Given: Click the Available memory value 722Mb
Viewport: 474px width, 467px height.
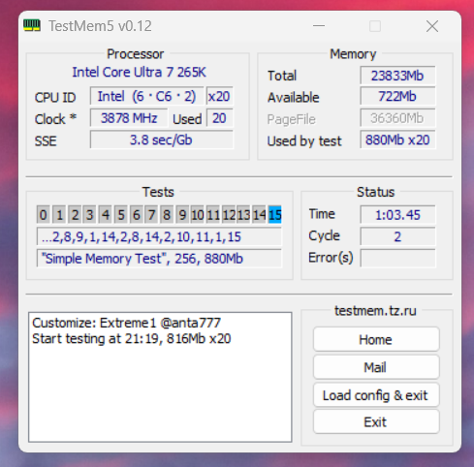Looking at the screenshot, I should click(397, 96).
